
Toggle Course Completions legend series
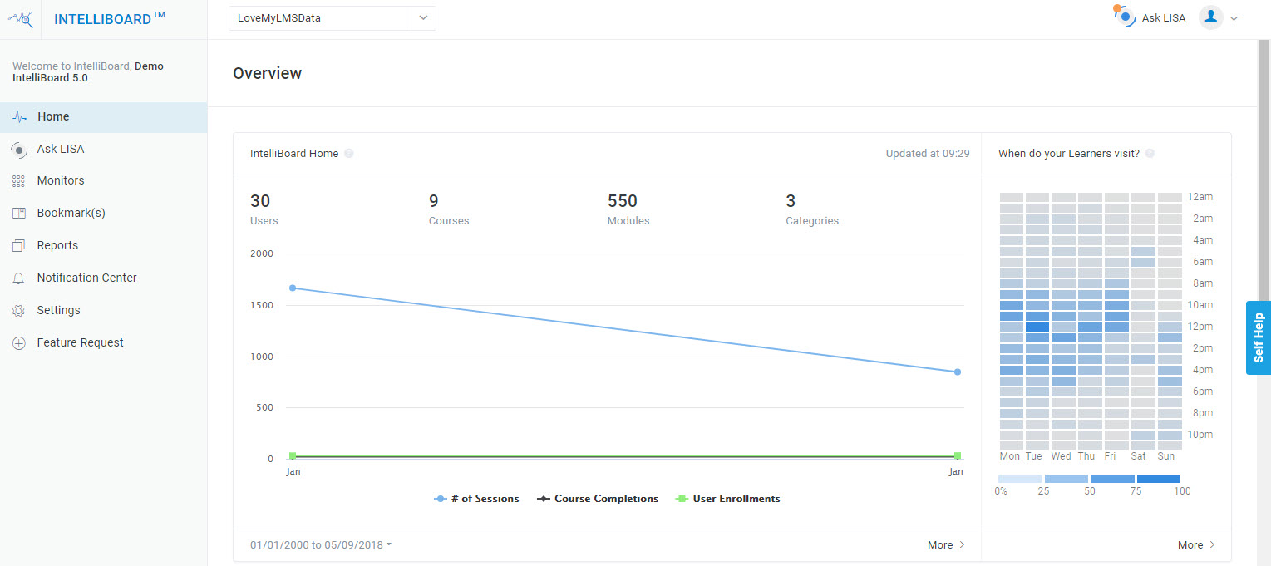click(x=597, y=499)
